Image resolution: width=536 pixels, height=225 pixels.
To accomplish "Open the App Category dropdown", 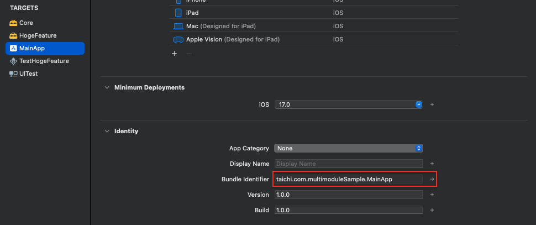I will pyautogui.click(x=349, y=148).
